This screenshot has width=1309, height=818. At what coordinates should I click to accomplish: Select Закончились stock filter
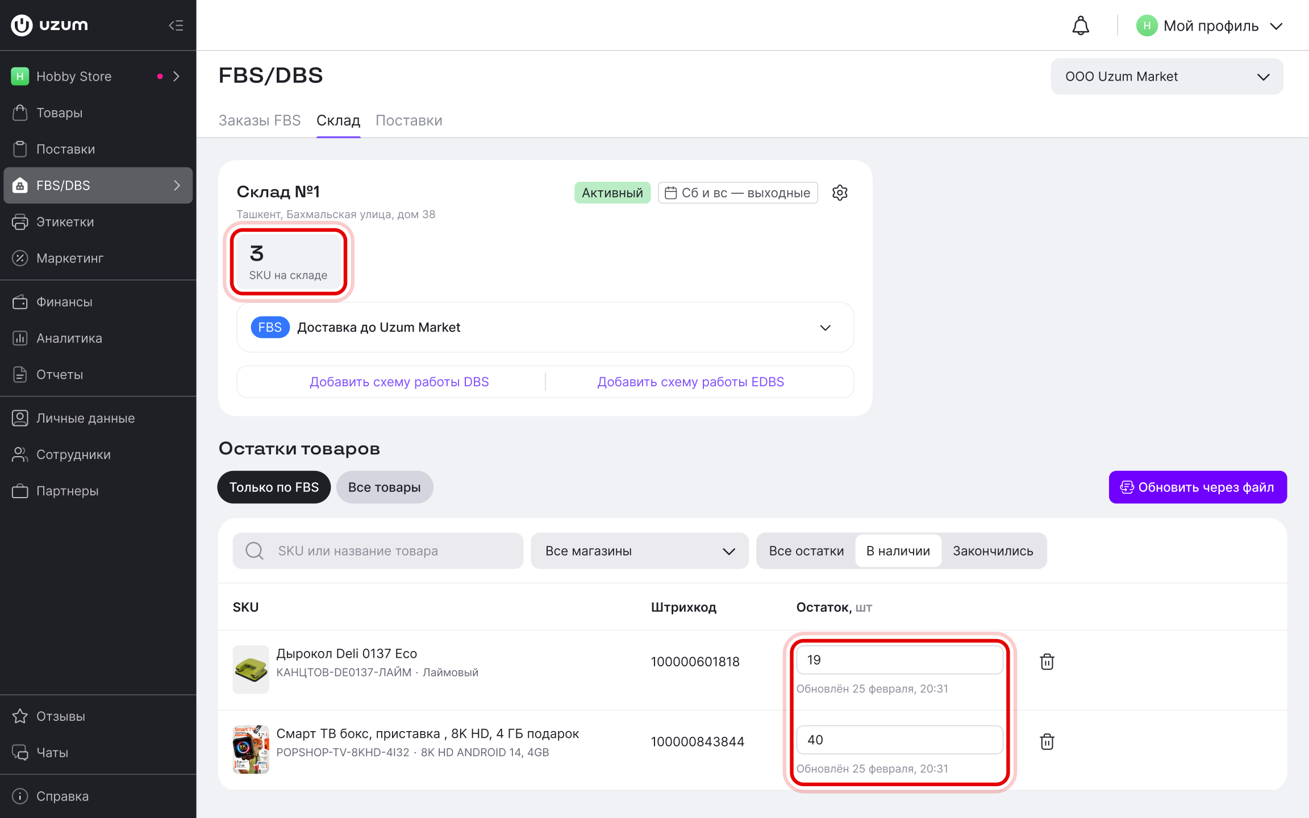coord(993,551)
